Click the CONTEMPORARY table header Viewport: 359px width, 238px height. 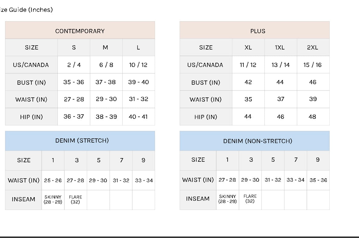coord(80,31)
